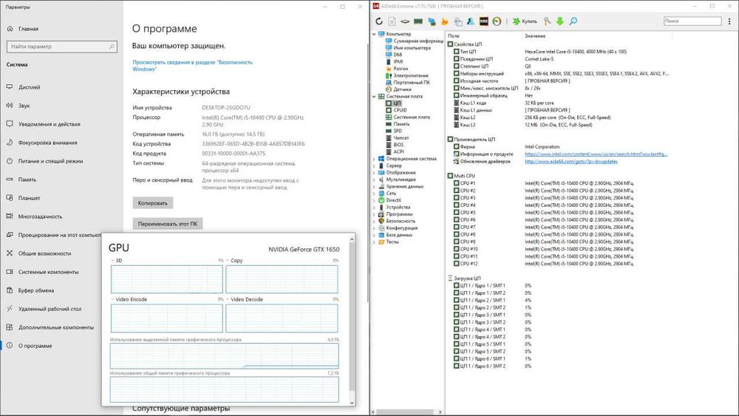
Task: Select the Псевдоним ЦП row
Action: pos(504,59)
